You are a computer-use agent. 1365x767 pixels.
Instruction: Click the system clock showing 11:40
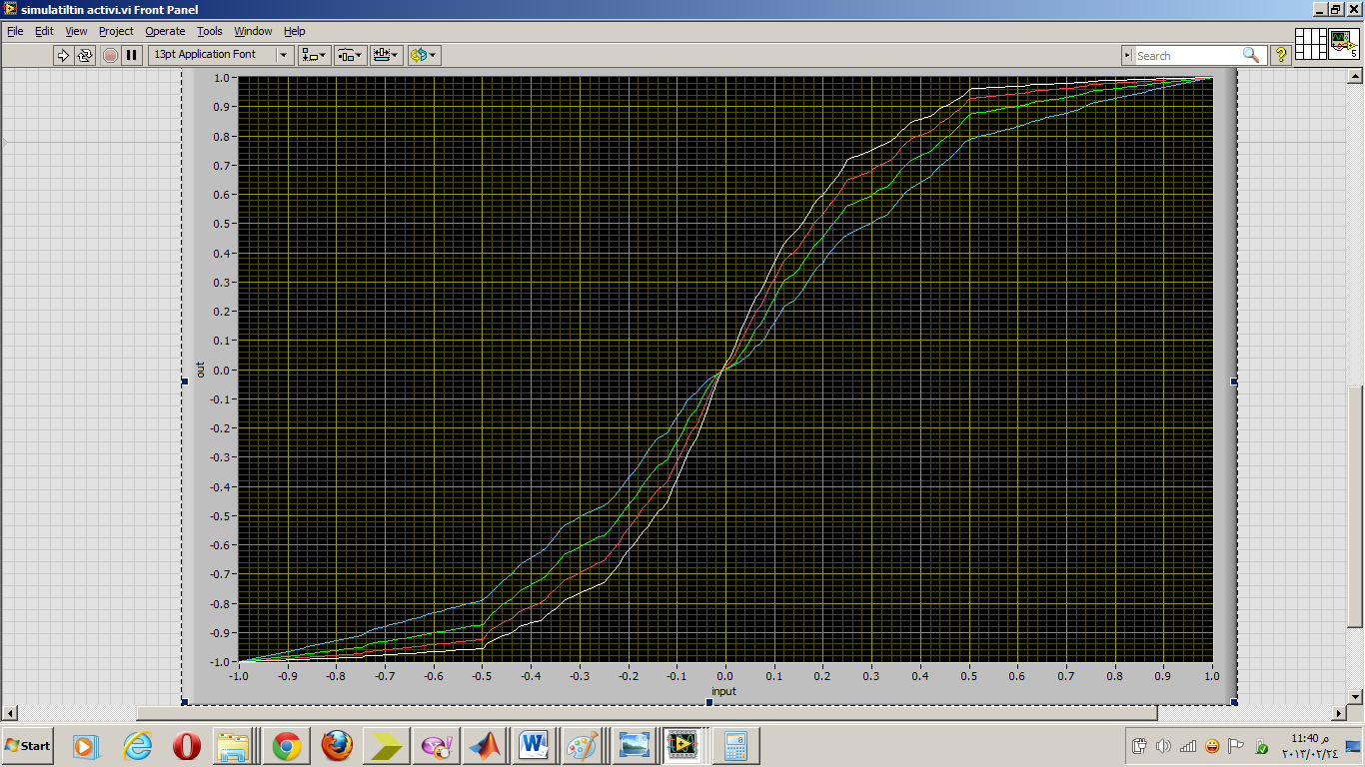pyautogui.click(x=1309, y=745)
